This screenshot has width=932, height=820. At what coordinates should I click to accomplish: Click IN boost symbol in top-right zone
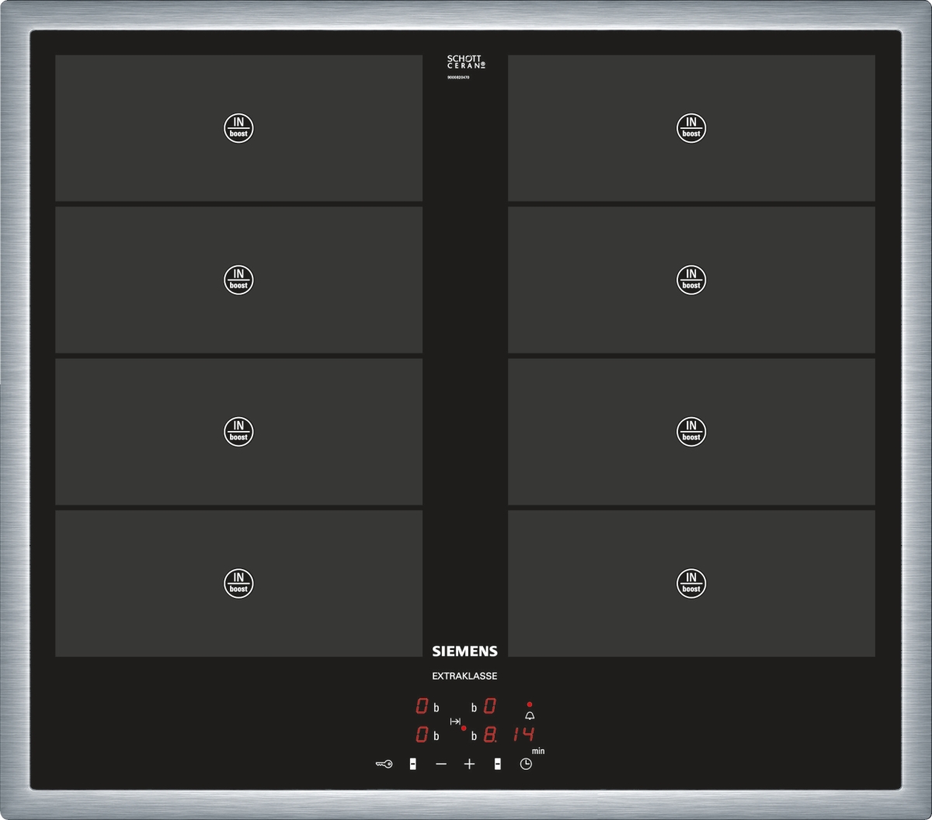pos(690,128)
